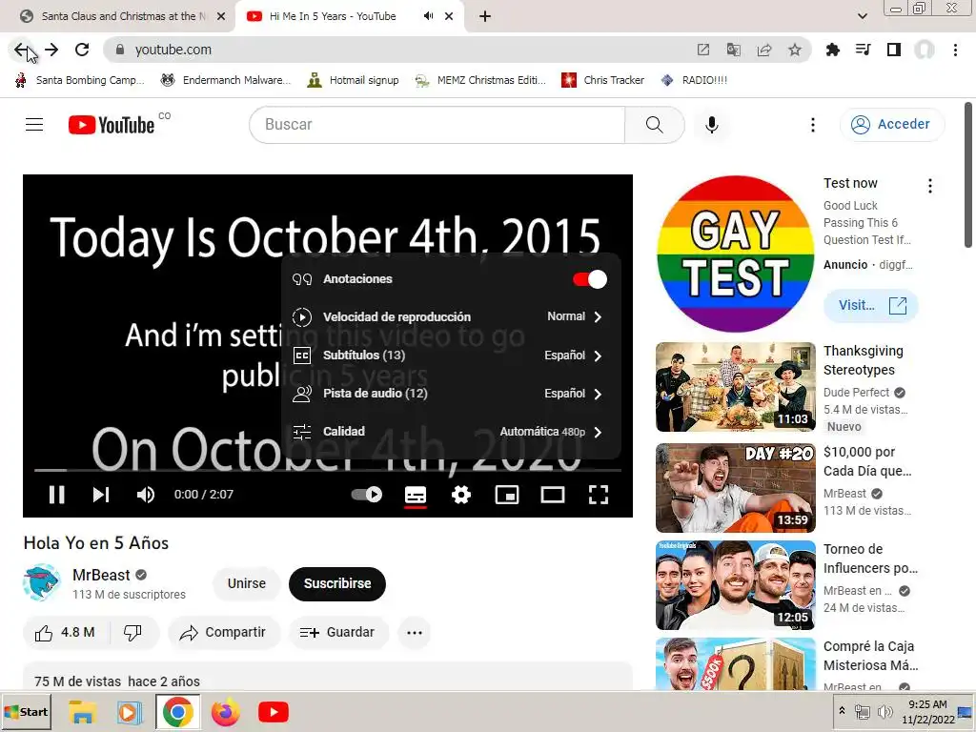
Task: Open Compré la Caja Misteriosa video title
Action: pyautogui.click(x=870, y=656)
